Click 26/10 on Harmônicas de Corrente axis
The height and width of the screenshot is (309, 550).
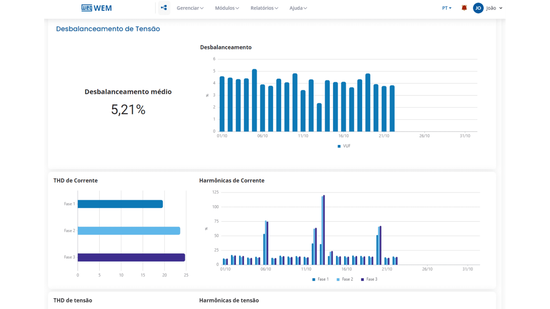point(427,269)
